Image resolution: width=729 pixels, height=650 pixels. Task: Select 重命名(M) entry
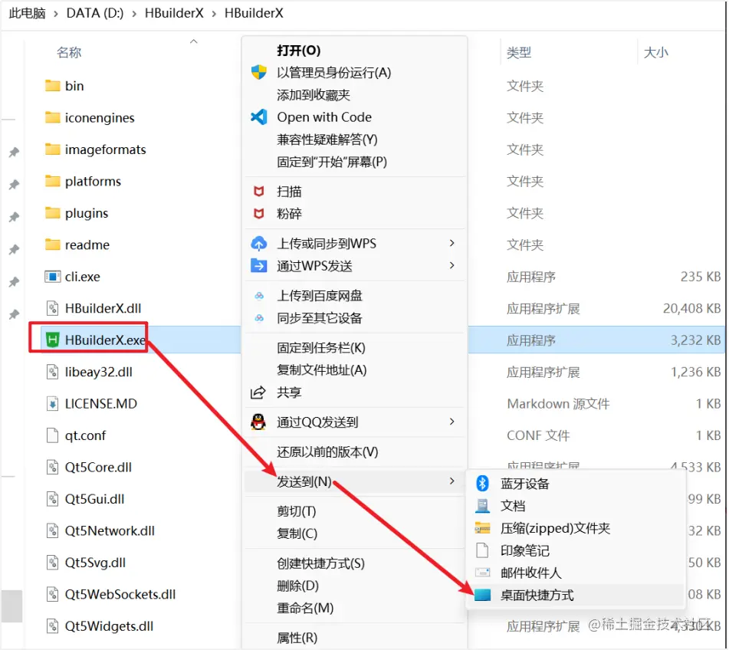pyautogui.click(x=305, y=608)
